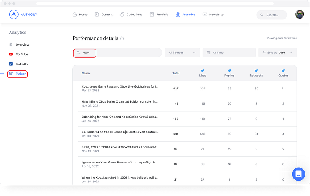The width and height of the screenshot is (310, 196).
Task: Click the Likes column label
Action: (x=202, y=76)
